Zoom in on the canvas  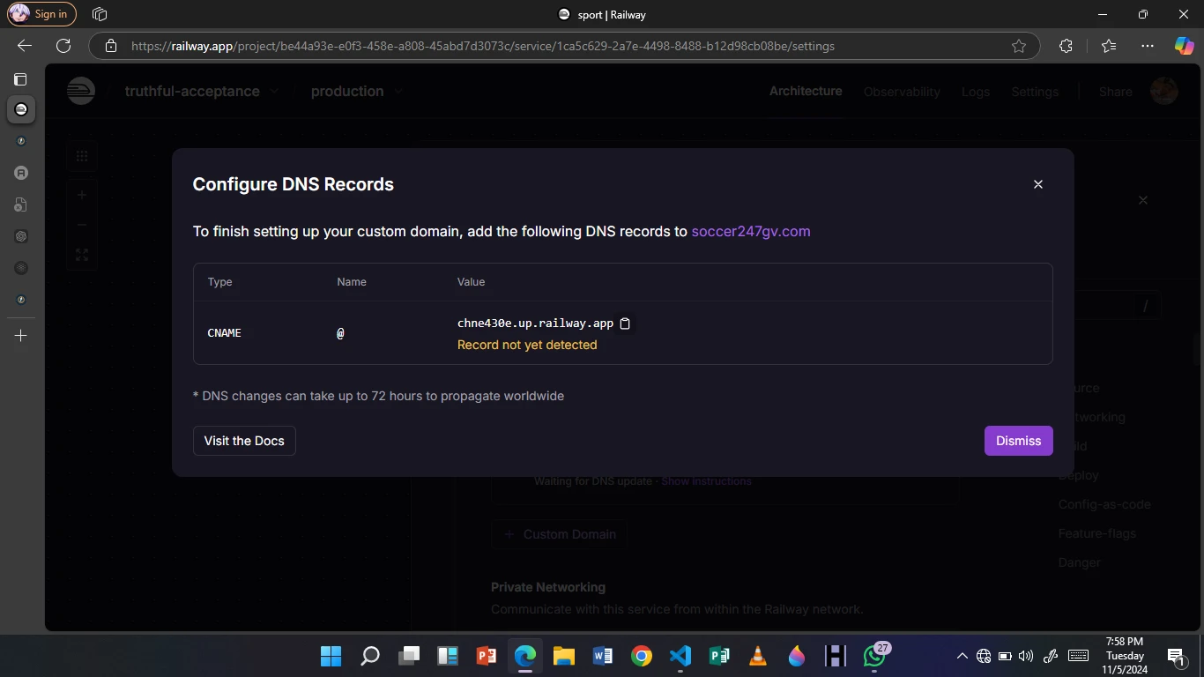pyautogui.click(x=82, y=195)
